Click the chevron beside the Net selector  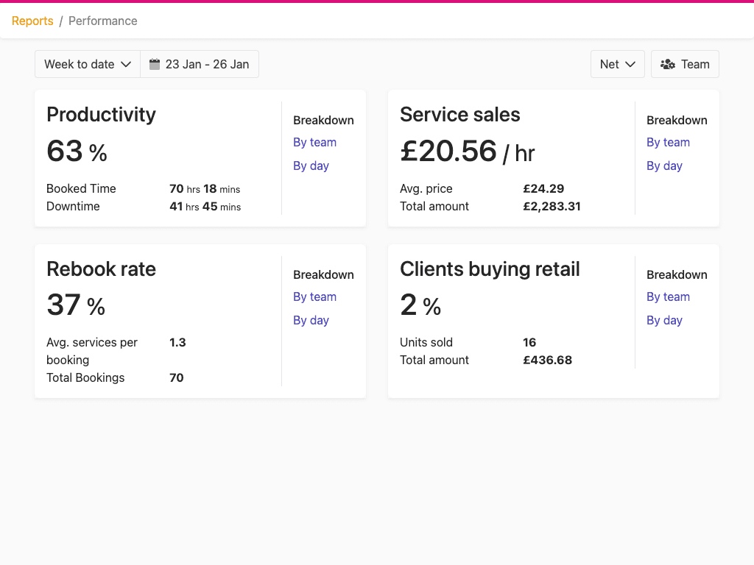[632, 64]
